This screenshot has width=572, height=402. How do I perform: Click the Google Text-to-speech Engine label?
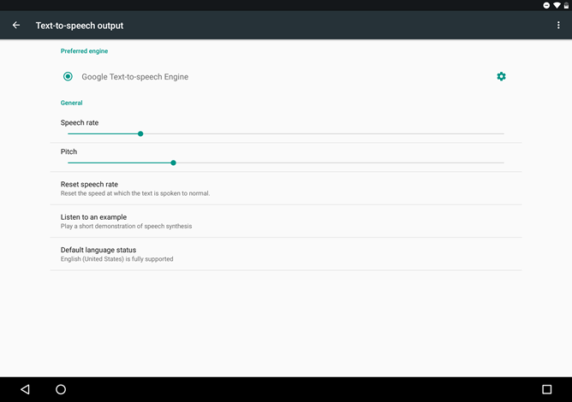134,77
